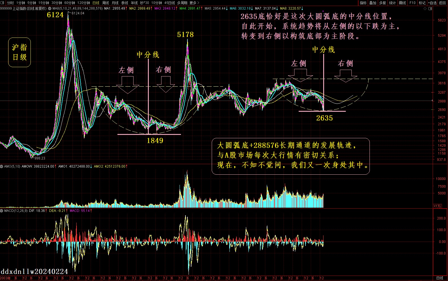
Task: Click the 叠加 overlay button
Action: pyautogui.click(x=373, y=3)
